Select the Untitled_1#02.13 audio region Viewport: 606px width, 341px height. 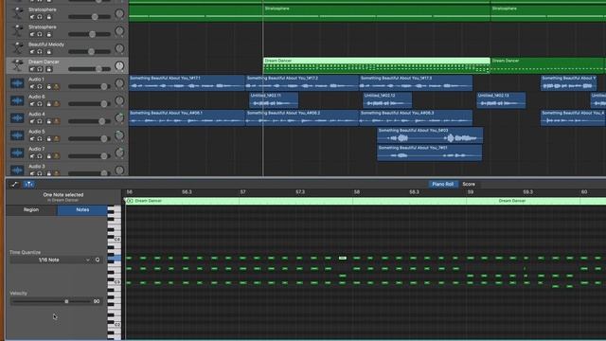pyautogui.click(x=501, y=100)
